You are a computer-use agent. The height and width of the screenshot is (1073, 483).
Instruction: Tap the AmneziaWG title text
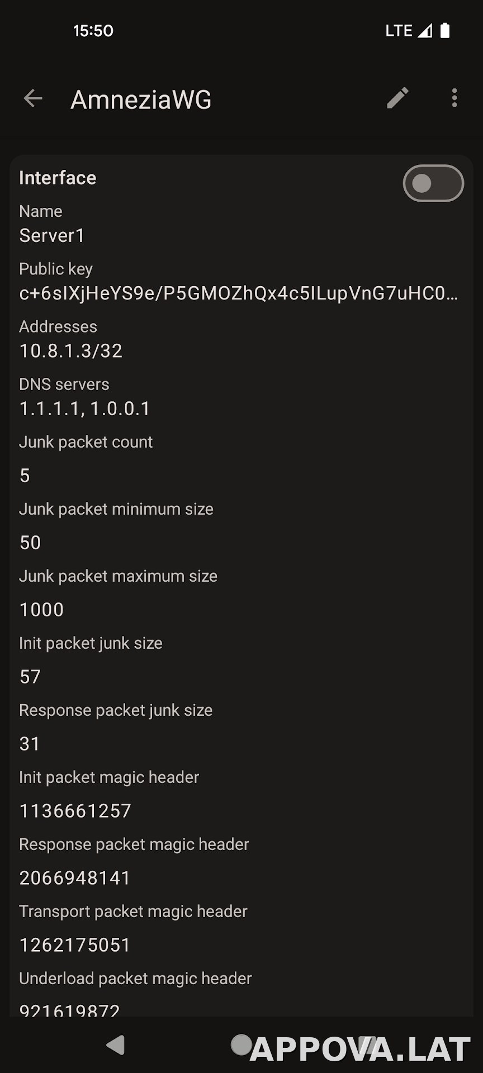(x=141, y=100)
